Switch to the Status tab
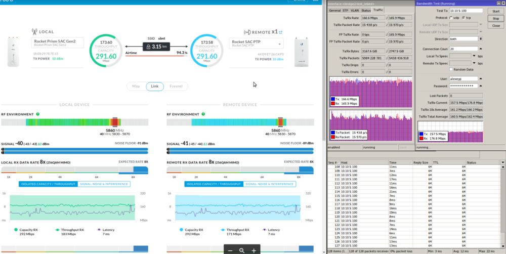The height and width of the screenshot is (254, 506). click(x=366, y=10)
